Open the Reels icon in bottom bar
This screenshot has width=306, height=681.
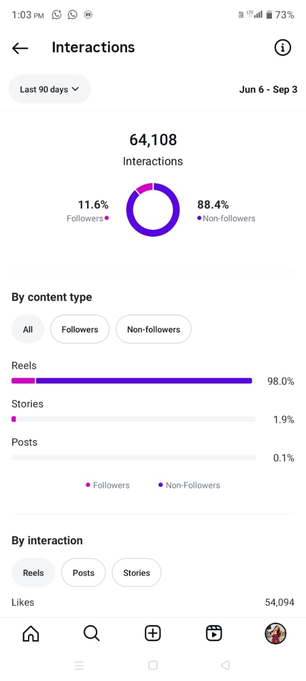click(214, 633)
